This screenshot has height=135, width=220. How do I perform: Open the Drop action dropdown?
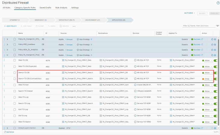[209, 79]
